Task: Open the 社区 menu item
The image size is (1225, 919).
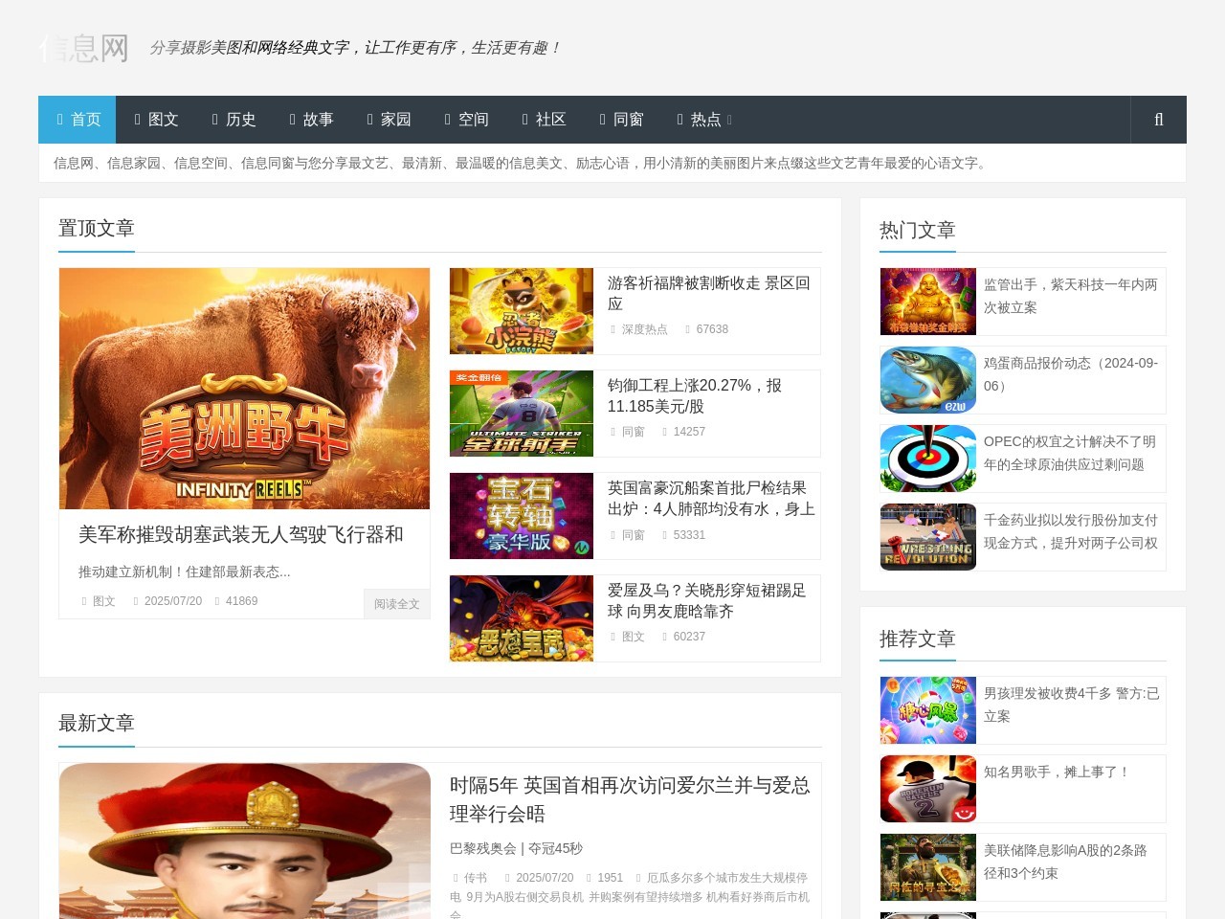Action: pos(543,120)
